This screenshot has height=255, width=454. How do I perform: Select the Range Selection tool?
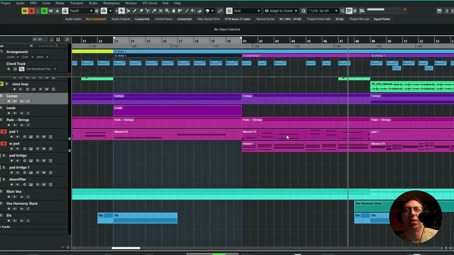[128, 11]
